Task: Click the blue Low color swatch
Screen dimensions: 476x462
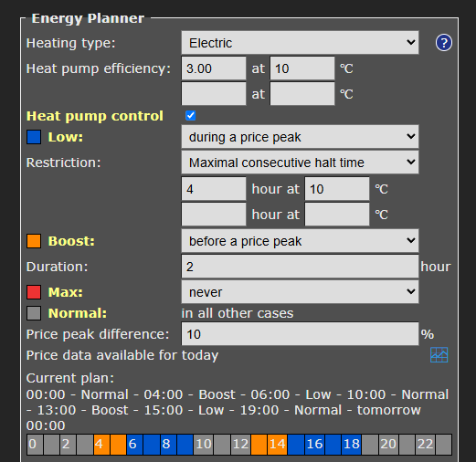Action: click(34, 137)
